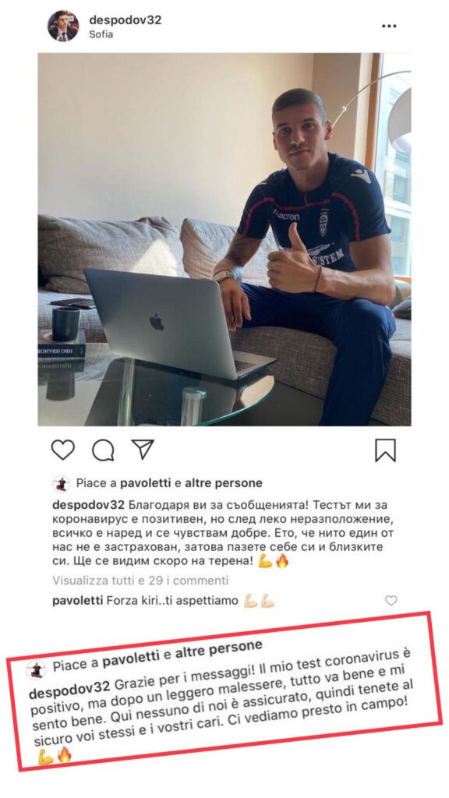View all comments via 'Visualizza tutti e 29 i commenti'
The image size is (449, 798).
(140, 580)
